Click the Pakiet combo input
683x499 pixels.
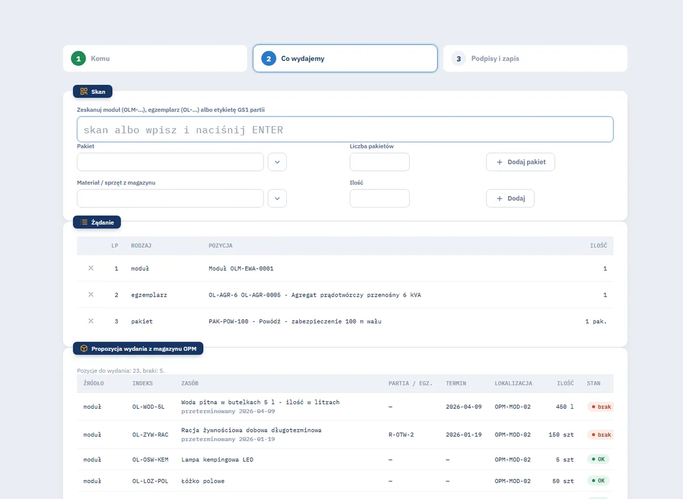coord(171,162)
